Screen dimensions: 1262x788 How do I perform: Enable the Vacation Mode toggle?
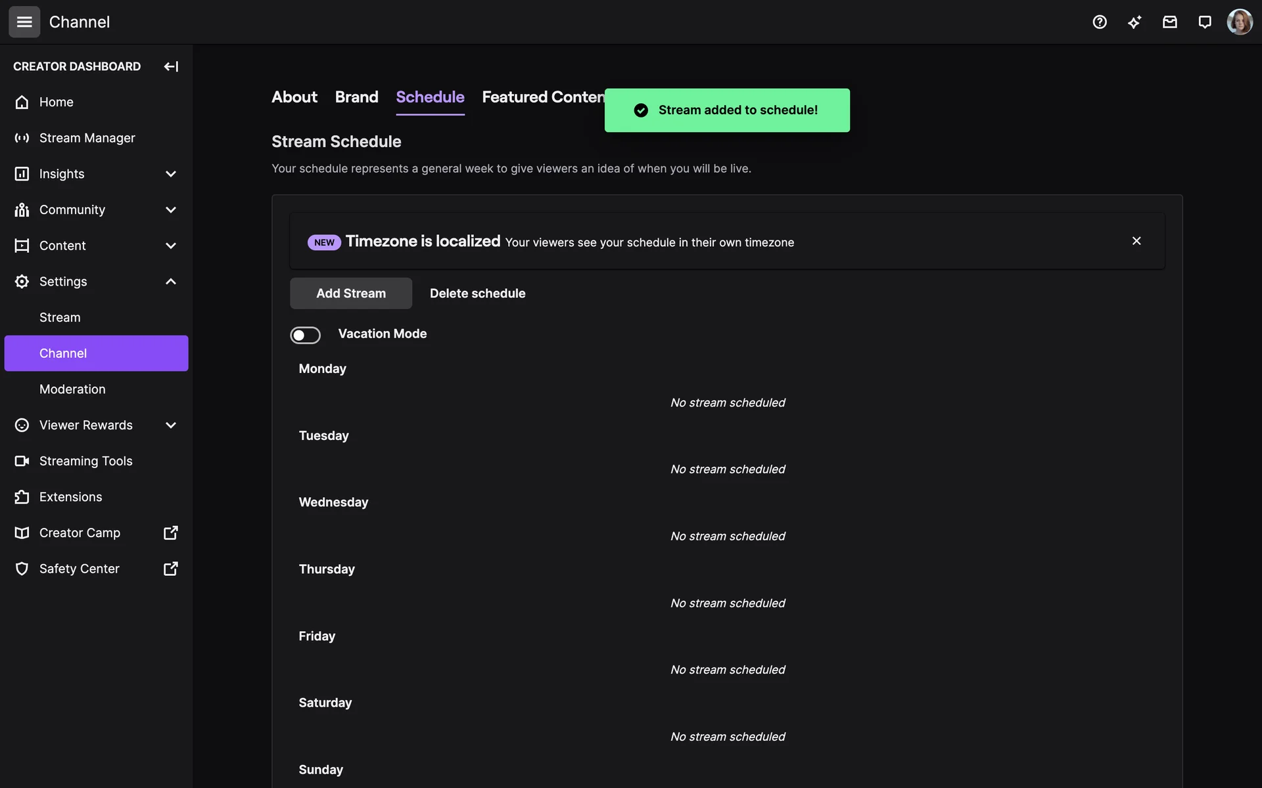(306, 335)
